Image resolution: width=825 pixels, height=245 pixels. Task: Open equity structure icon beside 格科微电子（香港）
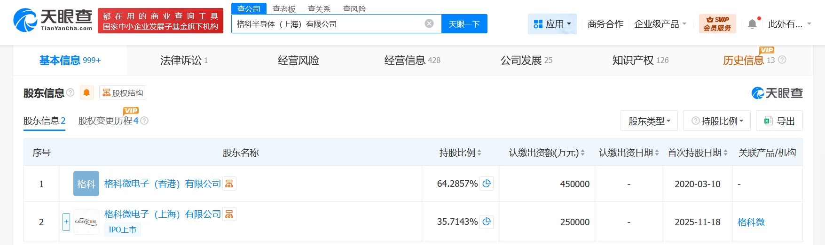tap(229, 184)
